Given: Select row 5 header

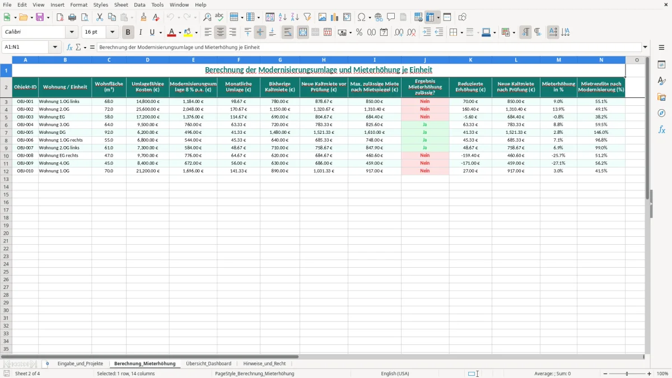Looking at the screenshot, I should click(6, 117).
